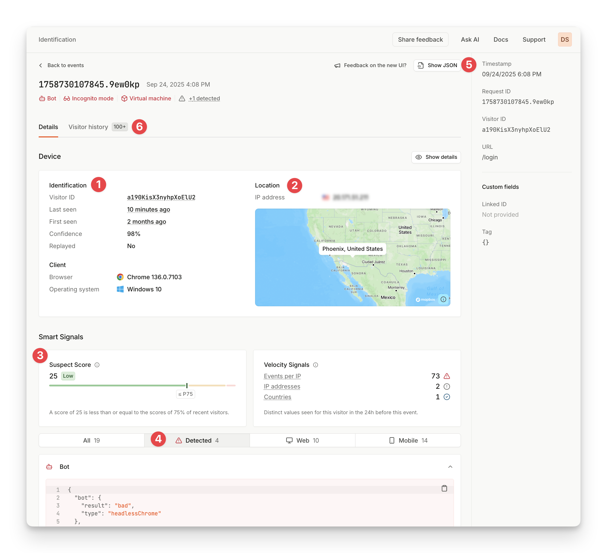
Task: Click the Share feedback button
Action: 420,40
